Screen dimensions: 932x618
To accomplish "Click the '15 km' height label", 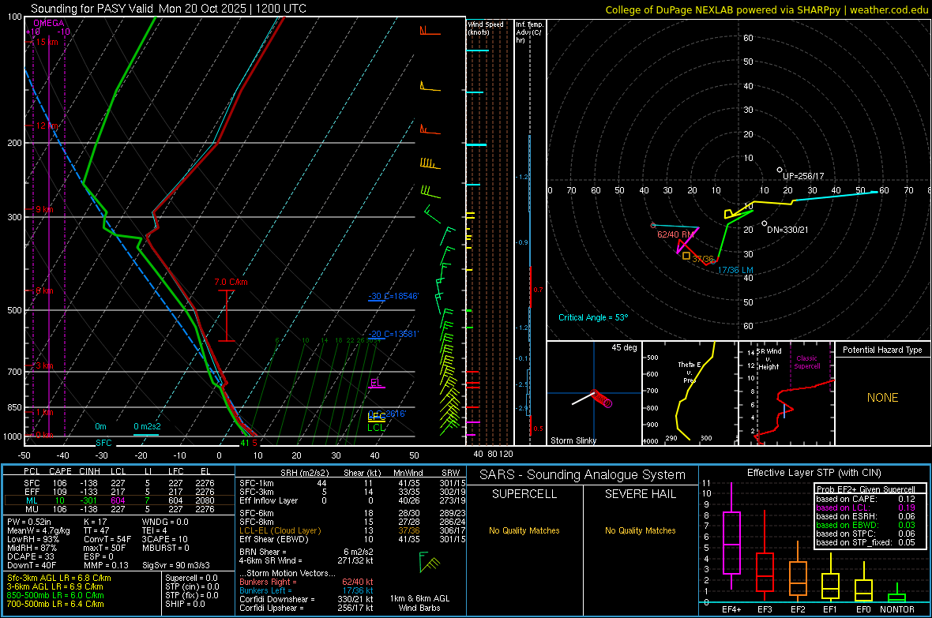I will [x=47, y=42].
